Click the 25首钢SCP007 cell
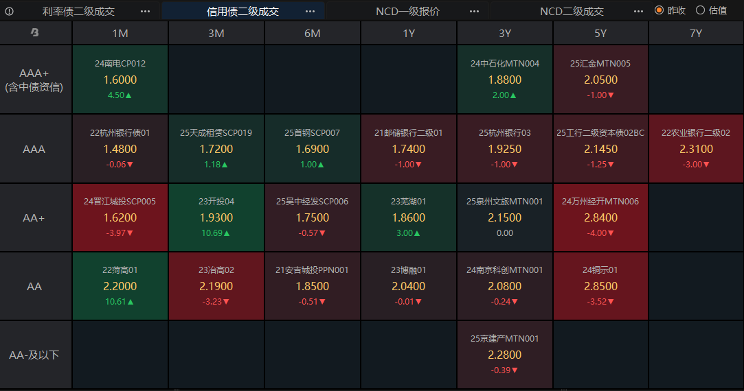744x391 pixels. pyautogui.click(x=312, y=149)
